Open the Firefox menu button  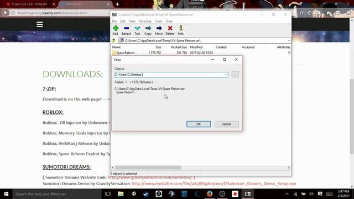349,13
